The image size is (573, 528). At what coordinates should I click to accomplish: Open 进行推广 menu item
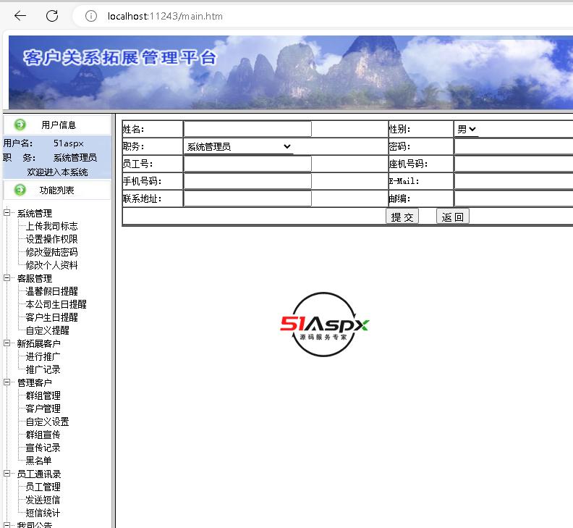[x=43, y=356]
